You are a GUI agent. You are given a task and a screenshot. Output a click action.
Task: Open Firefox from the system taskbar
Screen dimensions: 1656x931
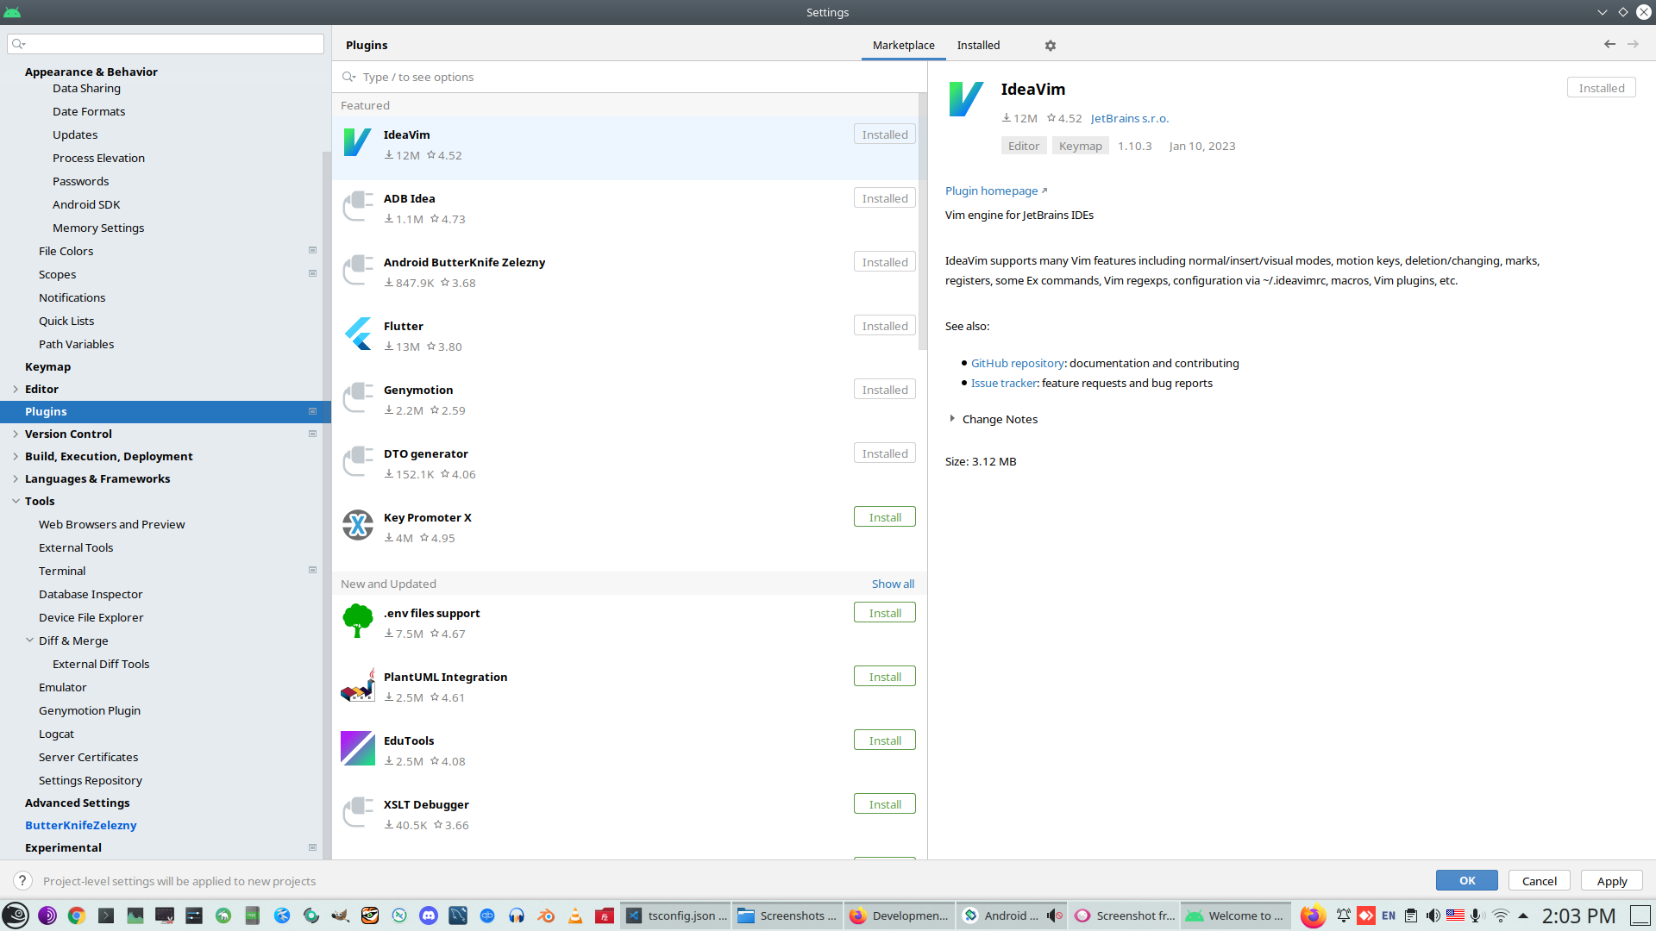(1312, 915)
